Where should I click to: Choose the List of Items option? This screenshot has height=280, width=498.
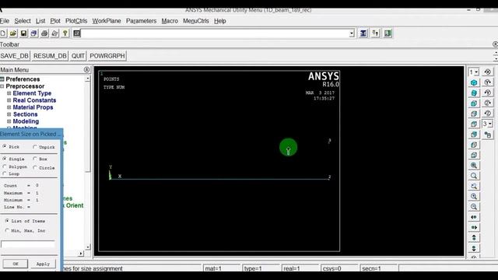click(7, 220)
